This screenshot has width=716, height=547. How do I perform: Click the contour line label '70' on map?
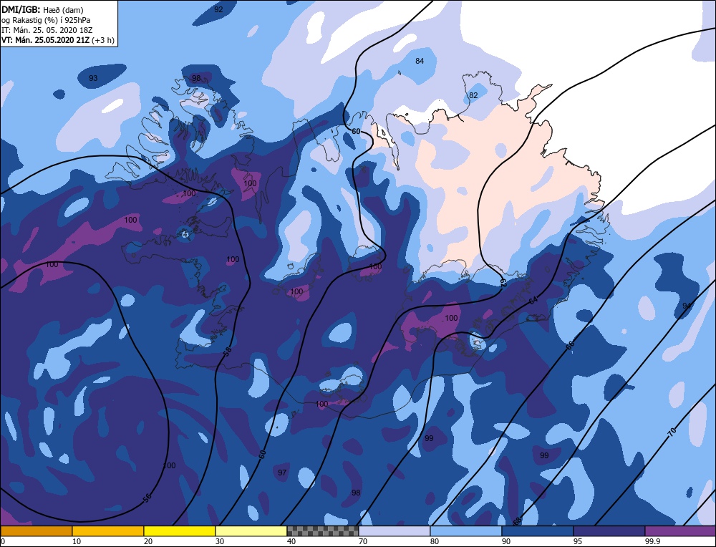coord(672,433)
